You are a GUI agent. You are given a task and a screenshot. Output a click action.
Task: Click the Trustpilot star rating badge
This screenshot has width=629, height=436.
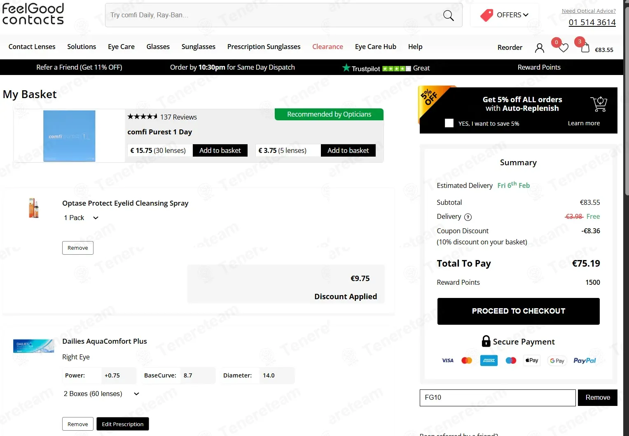coord(386,68)
